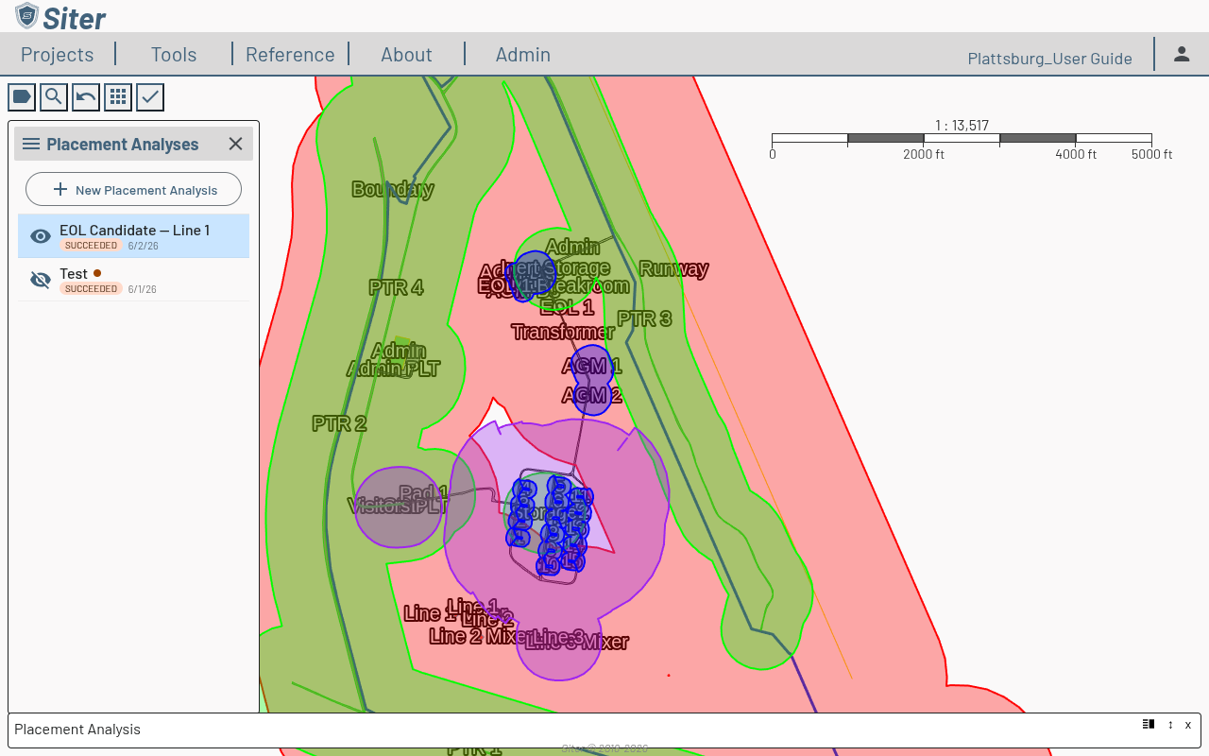
Task: Open the Projects menu
Action: (58, 54)
